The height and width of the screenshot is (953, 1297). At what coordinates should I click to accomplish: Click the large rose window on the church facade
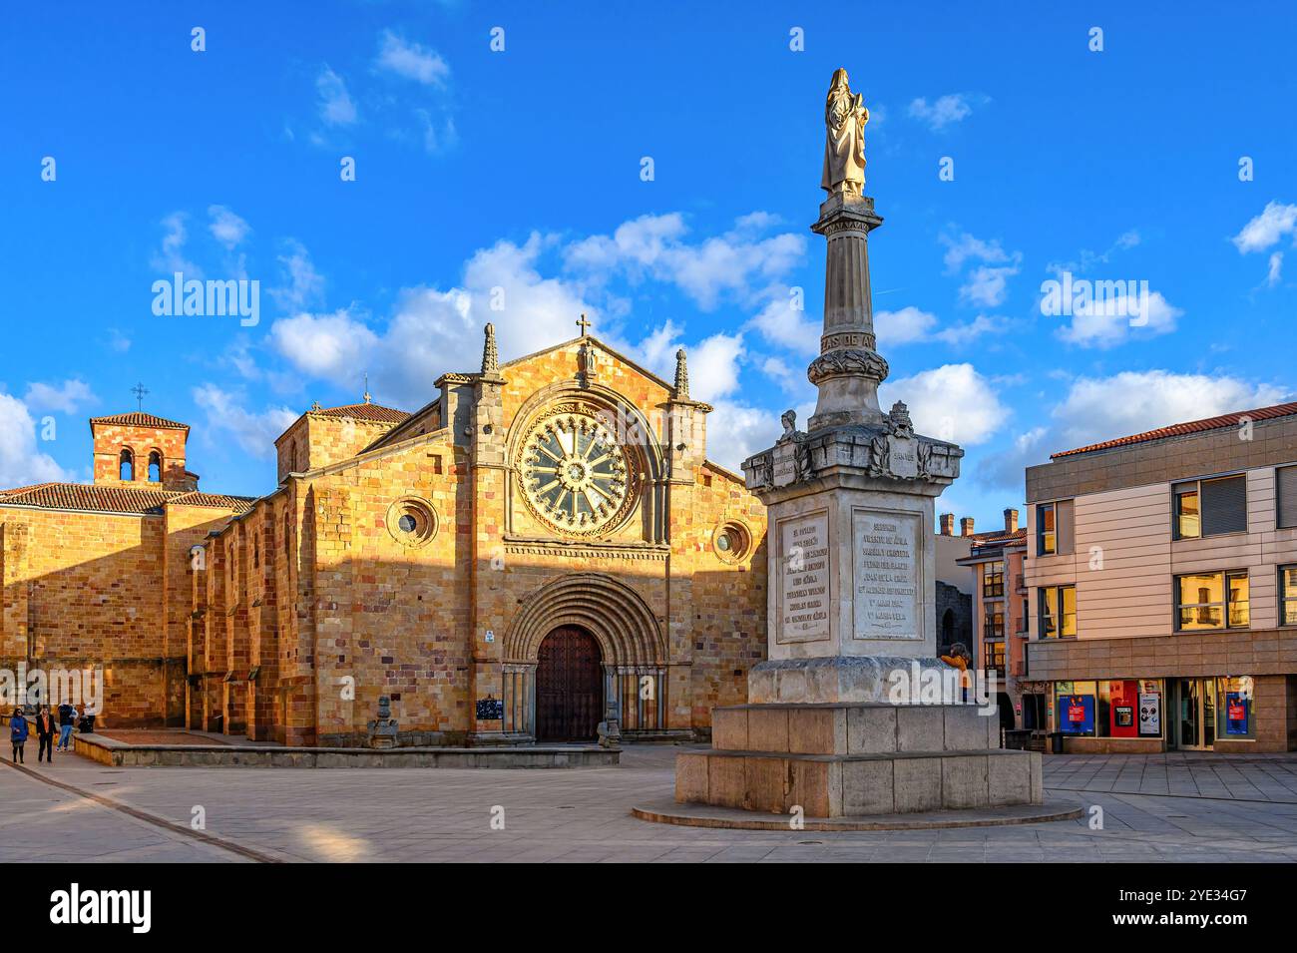[x=575, y=473]
